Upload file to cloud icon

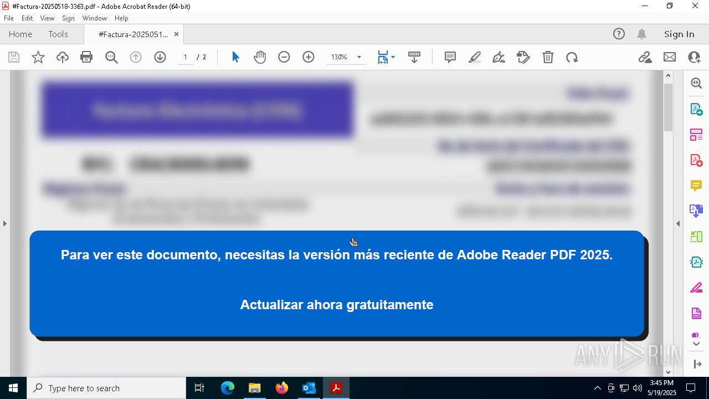click(63, 57)
